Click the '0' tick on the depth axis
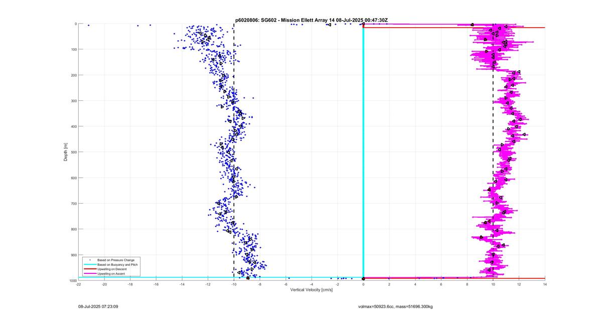The width and height of the screenshot is (602, 315). [75, 24]
